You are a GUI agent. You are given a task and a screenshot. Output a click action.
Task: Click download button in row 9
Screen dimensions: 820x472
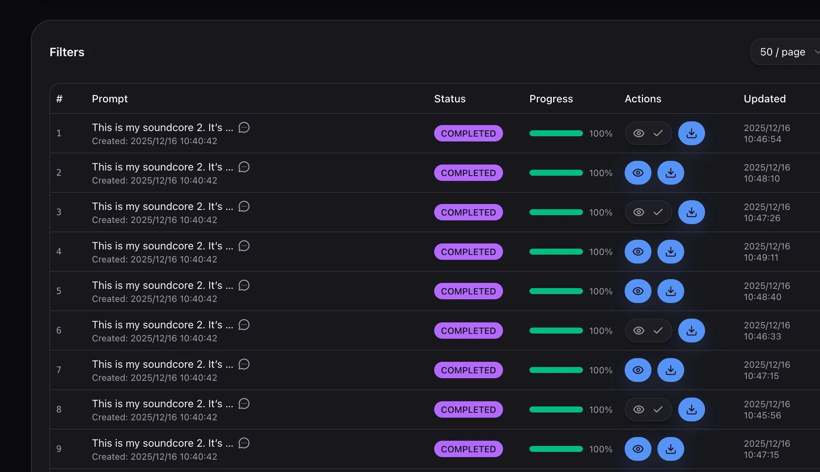click(670, 449)
